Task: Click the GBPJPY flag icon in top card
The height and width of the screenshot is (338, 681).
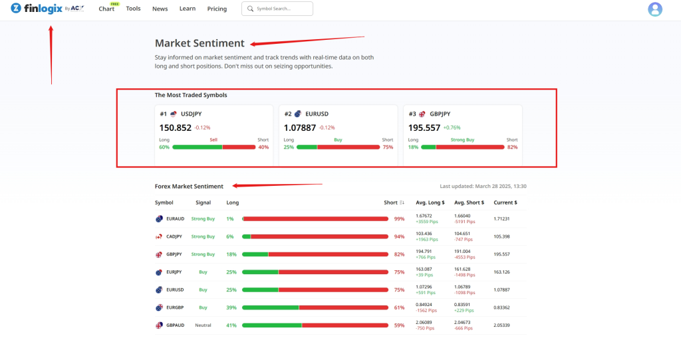Action: (x=422, y=114)
